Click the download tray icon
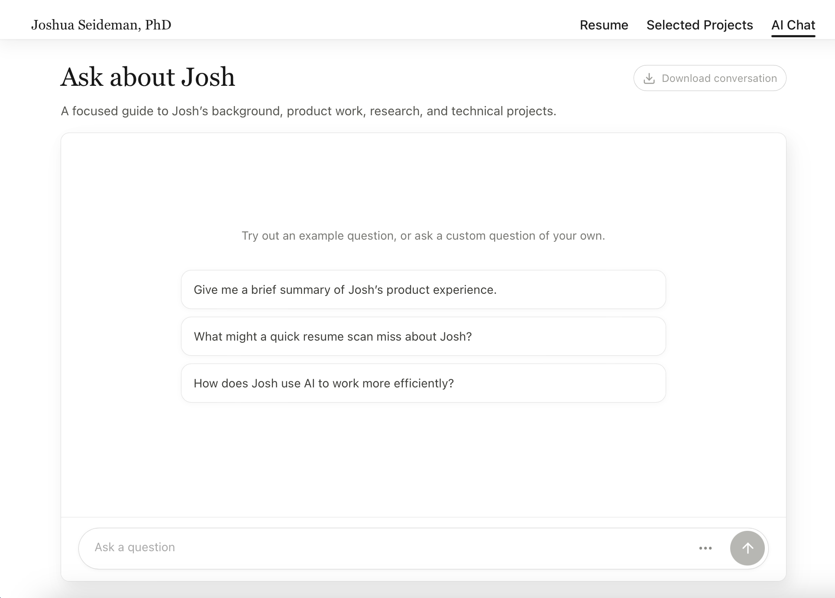The height and width of the screenshot is (598, 835). click(649, 78)
